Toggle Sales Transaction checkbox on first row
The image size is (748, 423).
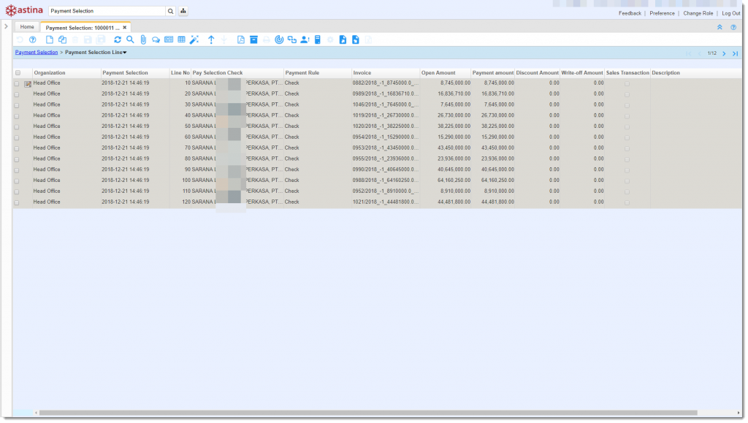pyautogui.click(x=627, y=83)
